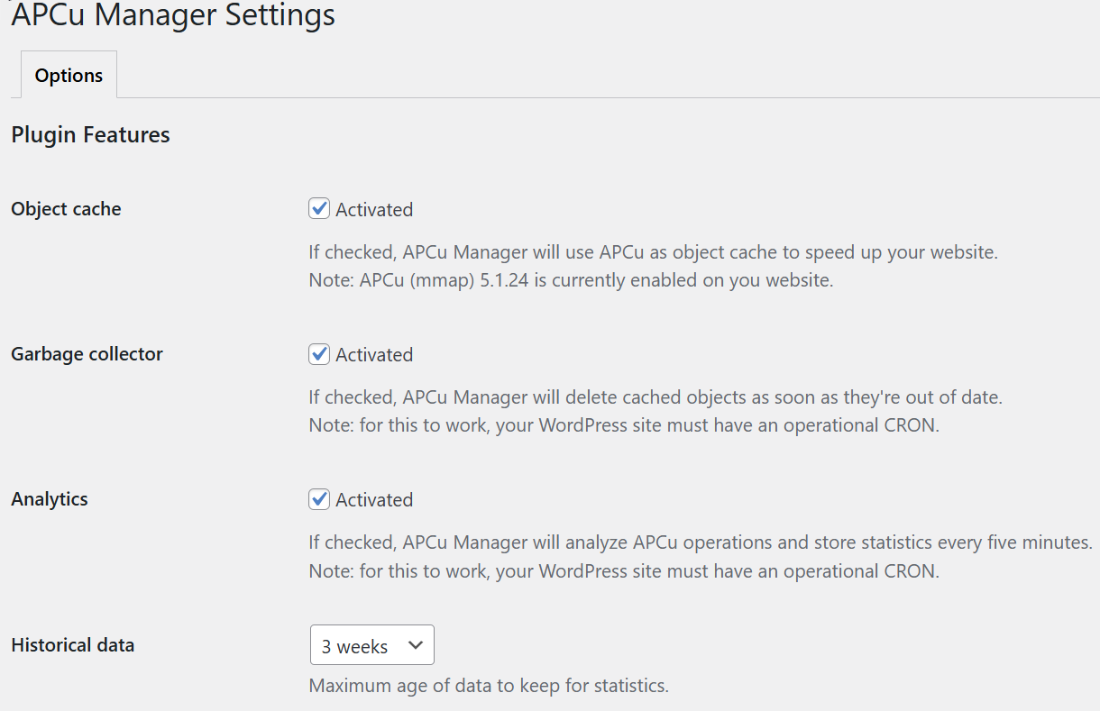This screenshot has height=711, width=1100.
Task: Click the APCu (mmap) 5.1.24 version note
Action: click(x=571, y=280)
